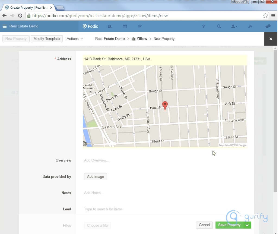This screenshot has height=234, width=279.
Task: Navigate to Zillow app breadcrumb
Action: 141,39
